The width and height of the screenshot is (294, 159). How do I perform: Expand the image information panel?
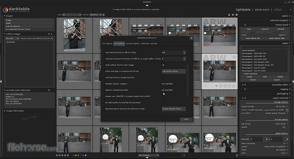[x=15, y=111]
